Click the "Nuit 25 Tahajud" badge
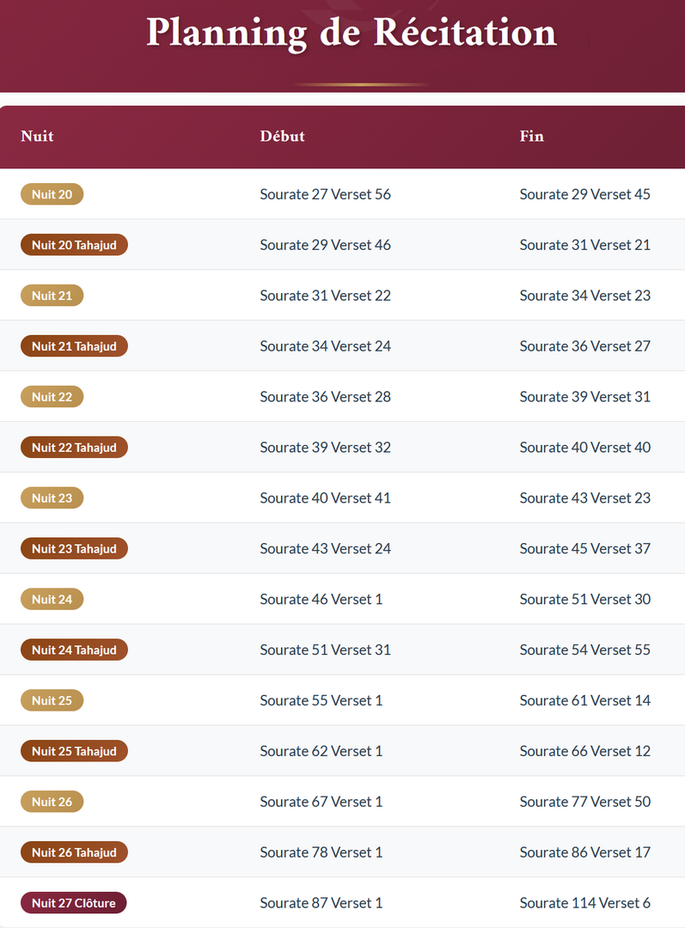Image resolution: width=685 pixels, height=928 pixels. 74,751
